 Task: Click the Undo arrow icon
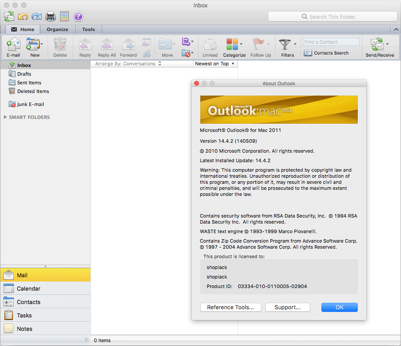23,16
